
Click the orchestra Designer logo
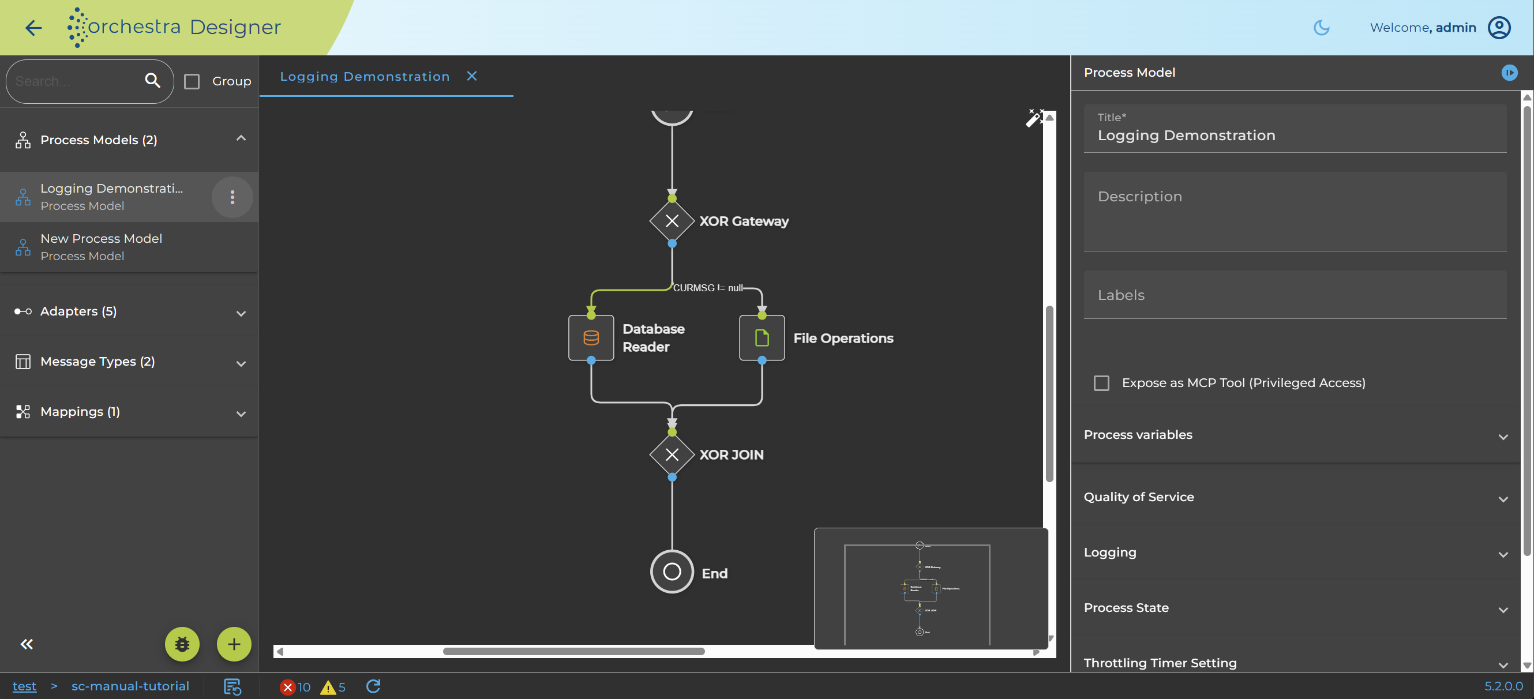173,27
